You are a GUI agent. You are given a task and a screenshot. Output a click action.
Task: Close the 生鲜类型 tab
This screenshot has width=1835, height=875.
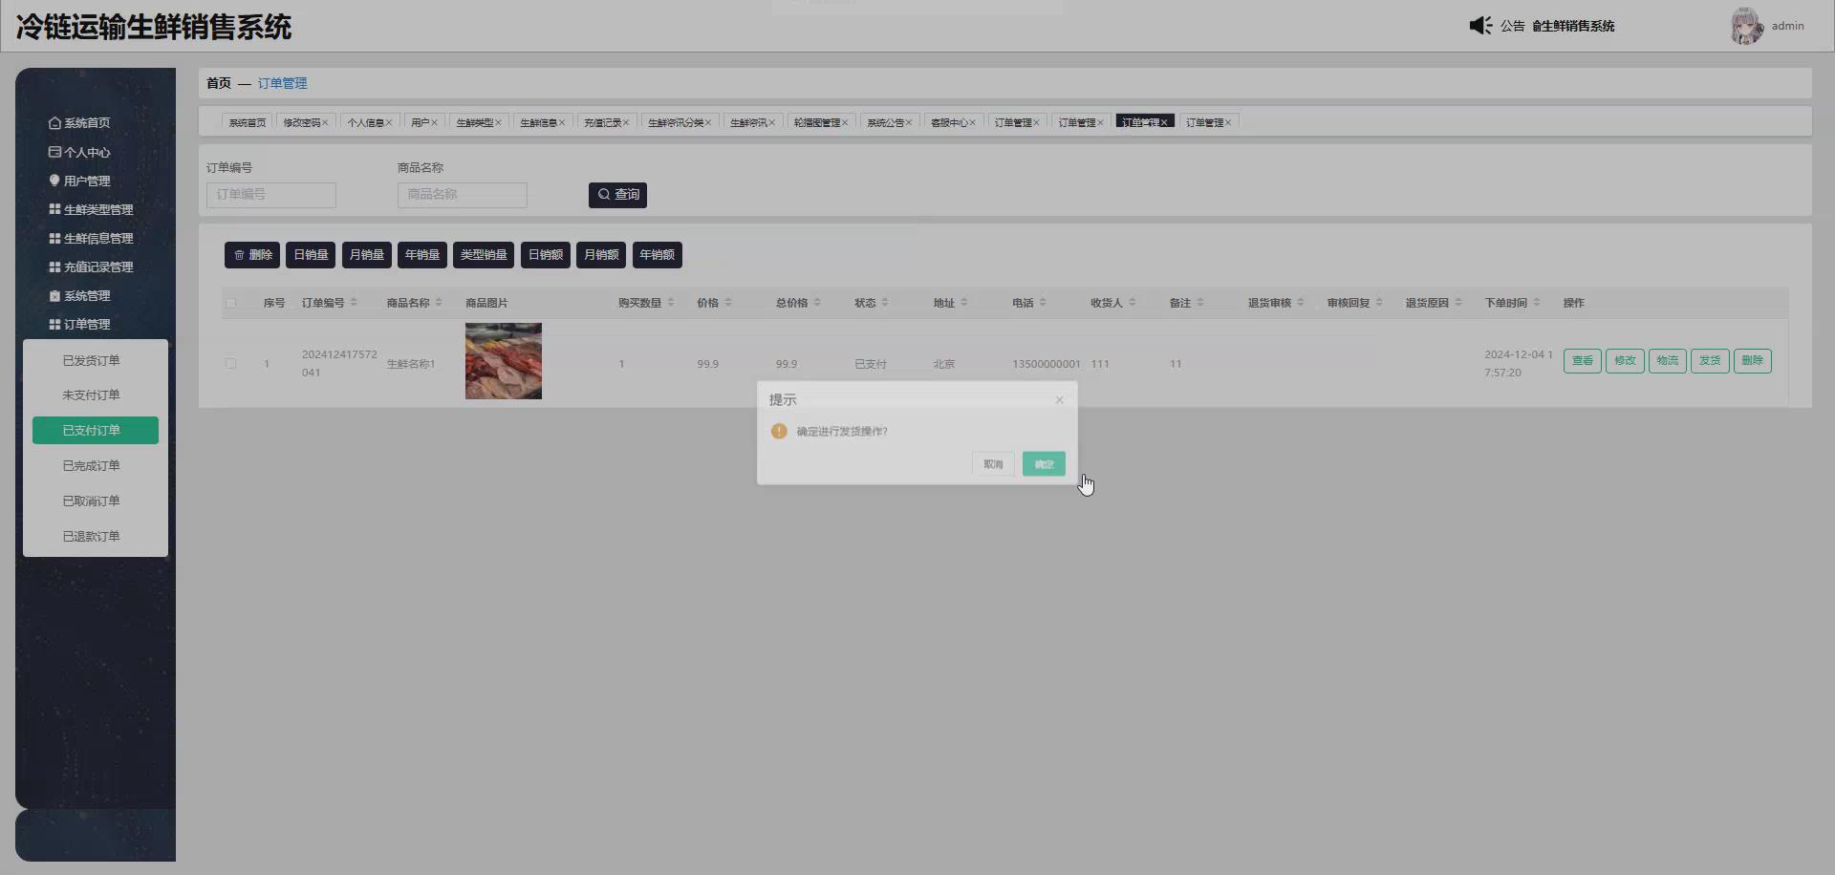[498, 122]
